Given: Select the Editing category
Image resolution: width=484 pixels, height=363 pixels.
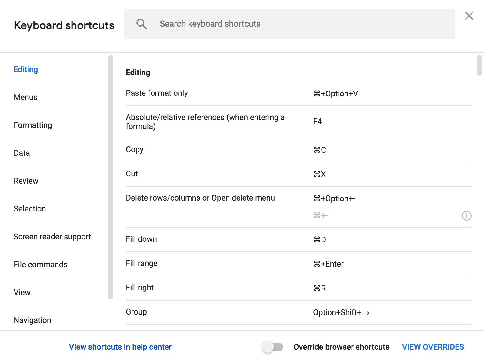Looking at the screenshot, I should coord(26,69).
